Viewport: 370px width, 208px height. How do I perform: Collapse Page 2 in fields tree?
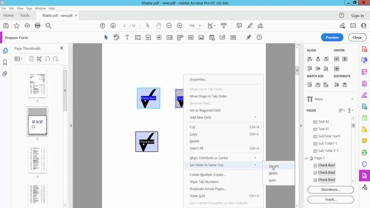(x=306, y=158)
